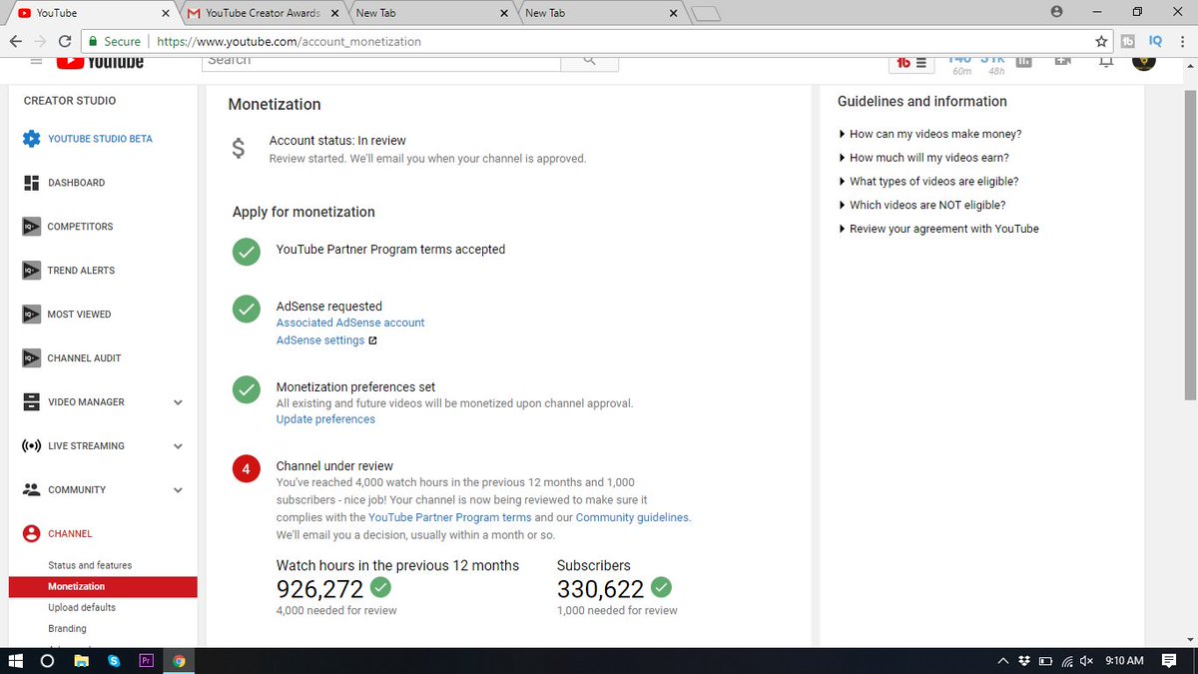The width and height of the screenshot is (1198, 674).
Task: Click the Update preferences link
Action: click(325, 419)
